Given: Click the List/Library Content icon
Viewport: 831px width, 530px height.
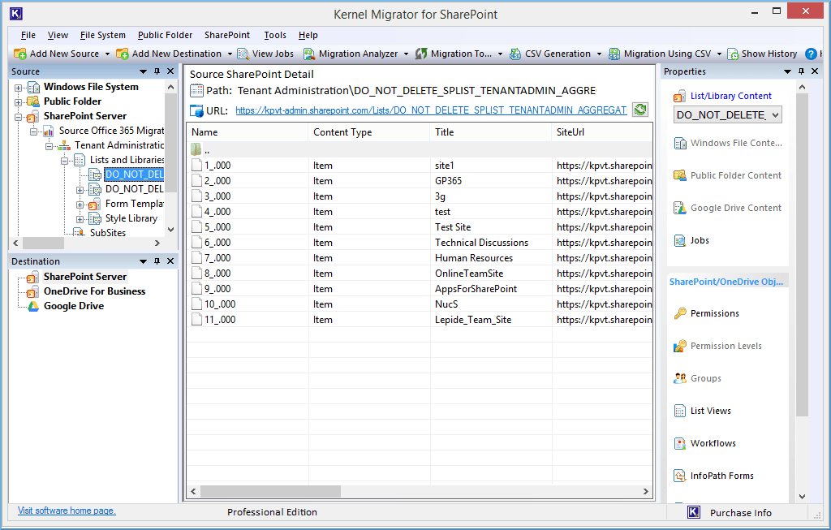Looking at the screenshot, I should [x=679, y=96].
